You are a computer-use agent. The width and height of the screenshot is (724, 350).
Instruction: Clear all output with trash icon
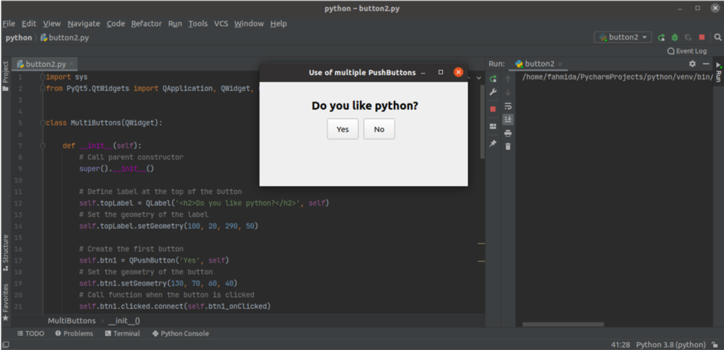(508, 146)
